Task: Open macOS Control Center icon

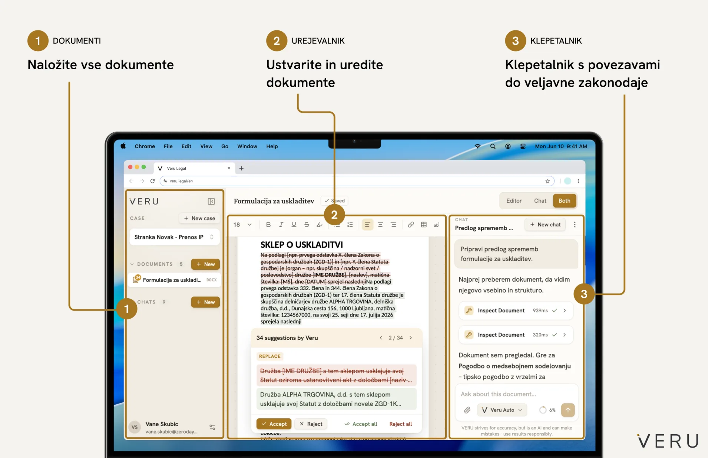Action: point(523,146)
